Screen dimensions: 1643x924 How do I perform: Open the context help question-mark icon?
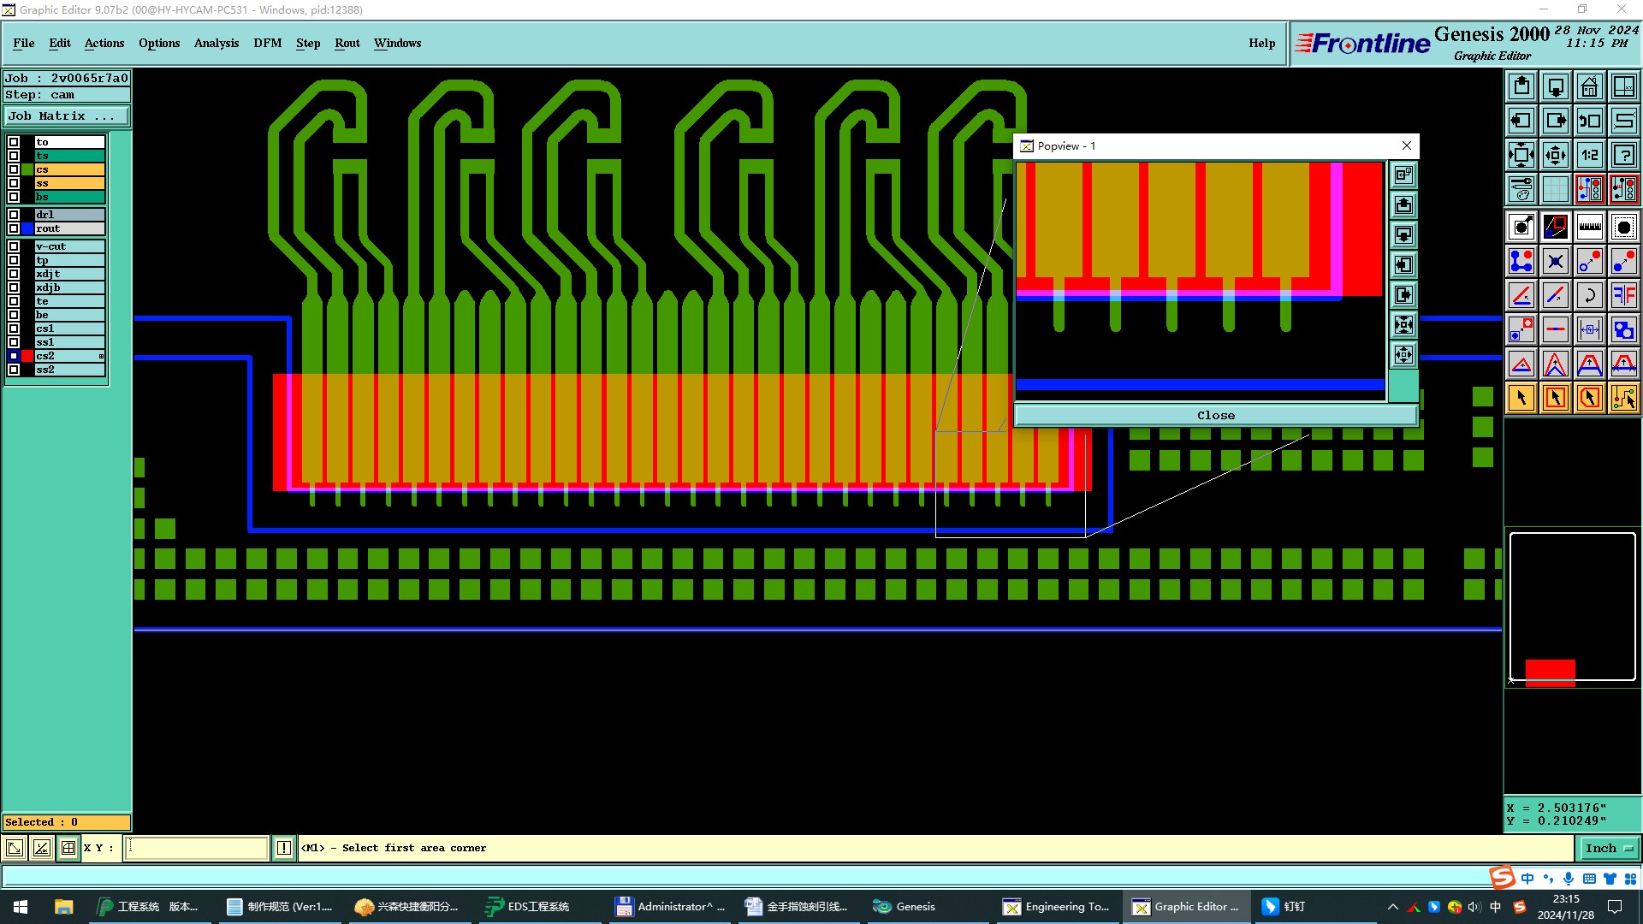click(x=1623, y=155)
